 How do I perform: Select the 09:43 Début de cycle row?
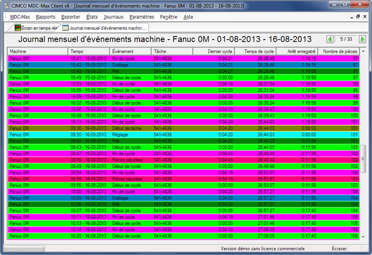coord(184,147)
